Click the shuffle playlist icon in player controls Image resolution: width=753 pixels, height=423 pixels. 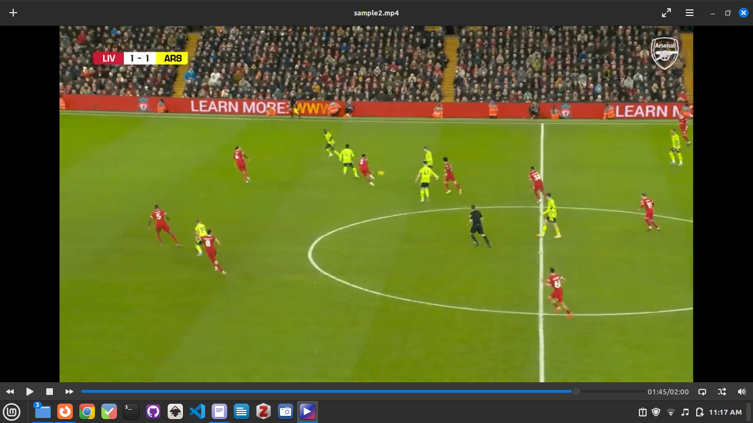pos(721,392)
